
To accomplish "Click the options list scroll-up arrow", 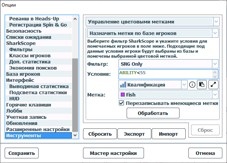I will tap(75, 19).
